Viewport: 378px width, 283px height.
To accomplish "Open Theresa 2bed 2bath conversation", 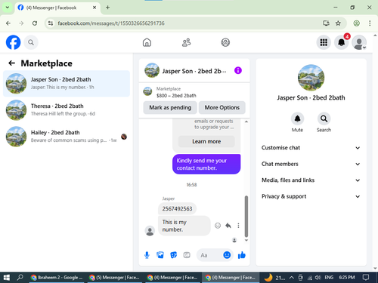I will coord(67,110).
